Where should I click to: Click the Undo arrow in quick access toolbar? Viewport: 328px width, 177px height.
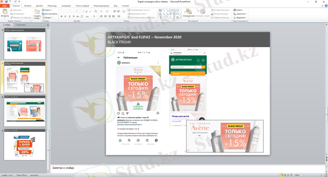pos(10,2)
